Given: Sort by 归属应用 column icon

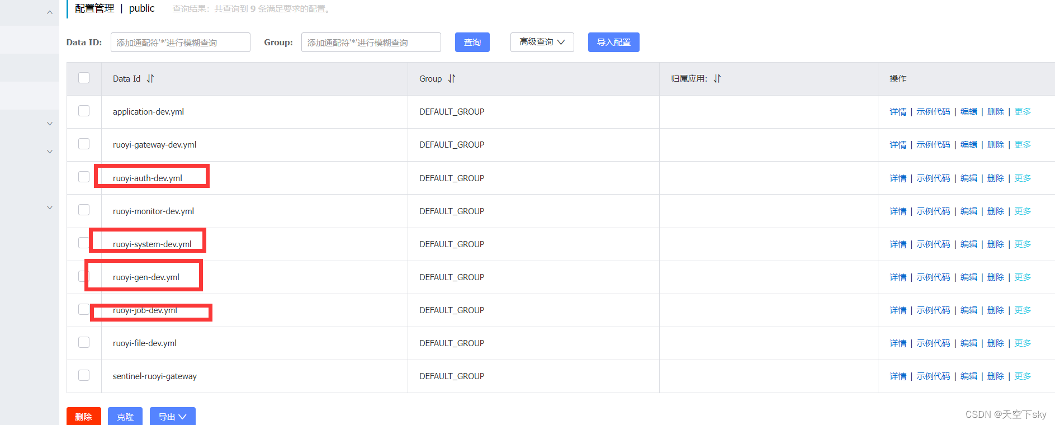Looking at the screenshot, I should tap(717, 79).
